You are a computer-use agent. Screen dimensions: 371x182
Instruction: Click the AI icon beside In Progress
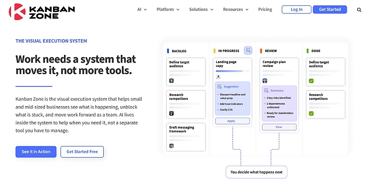click(248, 50)
